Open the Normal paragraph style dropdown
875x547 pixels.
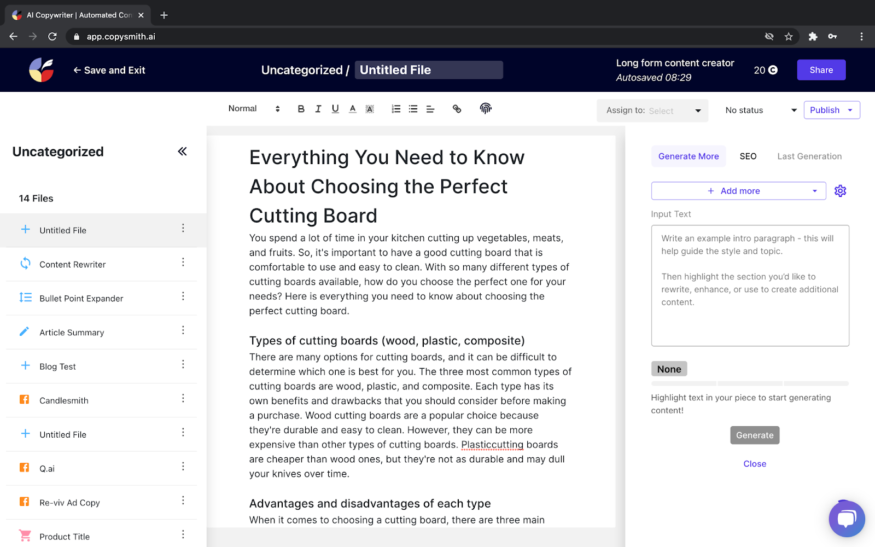(254, 109)
